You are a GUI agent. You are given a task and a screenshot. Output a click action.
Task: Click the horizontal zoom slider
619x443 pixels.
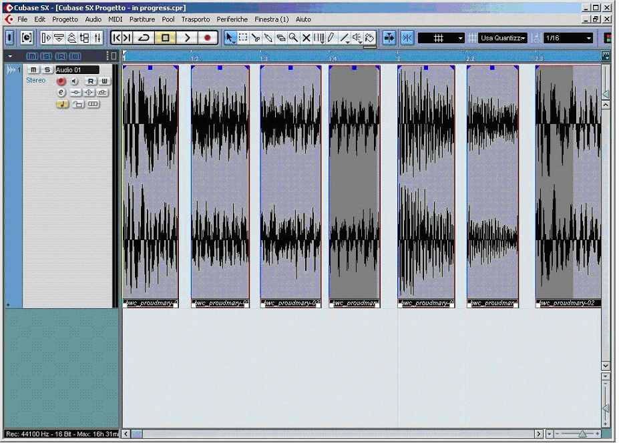[582, 434]
